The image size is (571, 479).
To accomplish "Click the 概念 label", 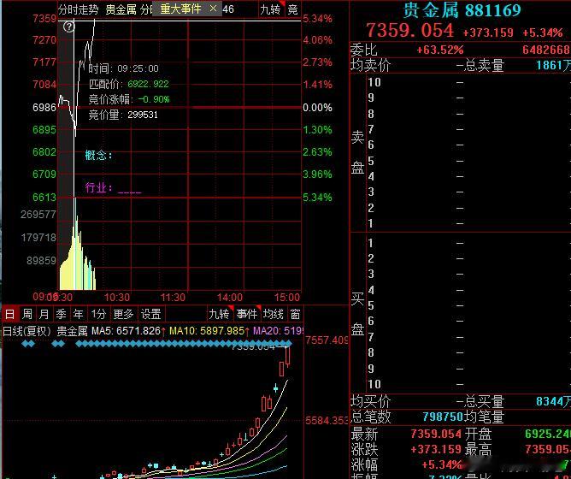I will (98, 155).
